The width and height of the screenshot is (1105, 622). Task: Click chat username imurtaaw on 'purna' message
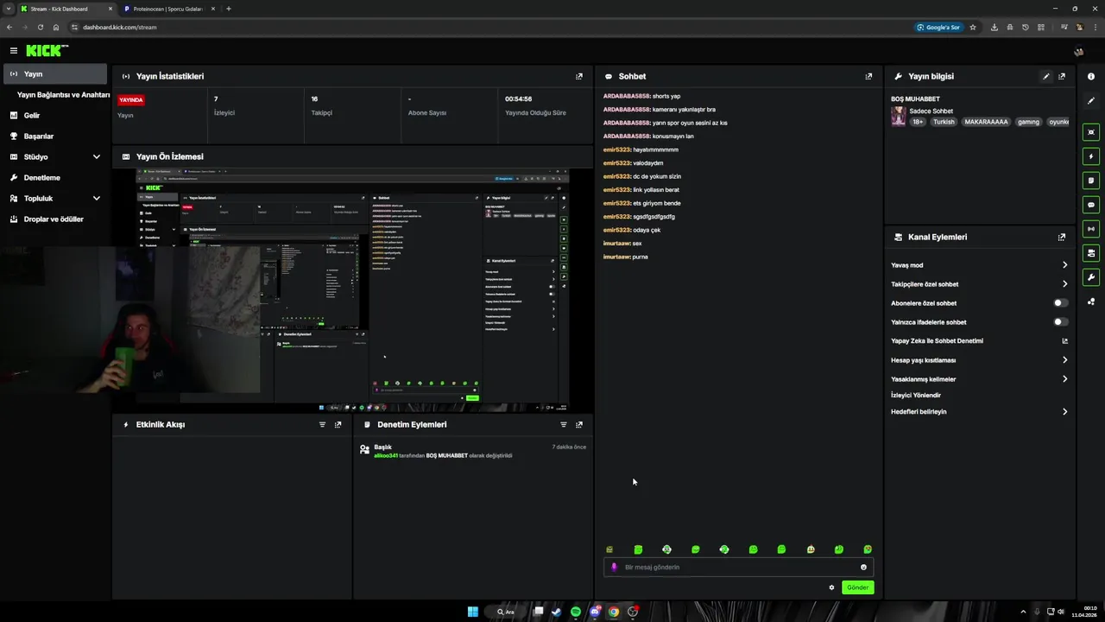pyautogui.click(x=616, y=257)
